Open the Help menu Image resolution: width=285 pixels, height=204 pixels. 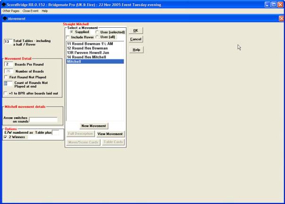45,11
